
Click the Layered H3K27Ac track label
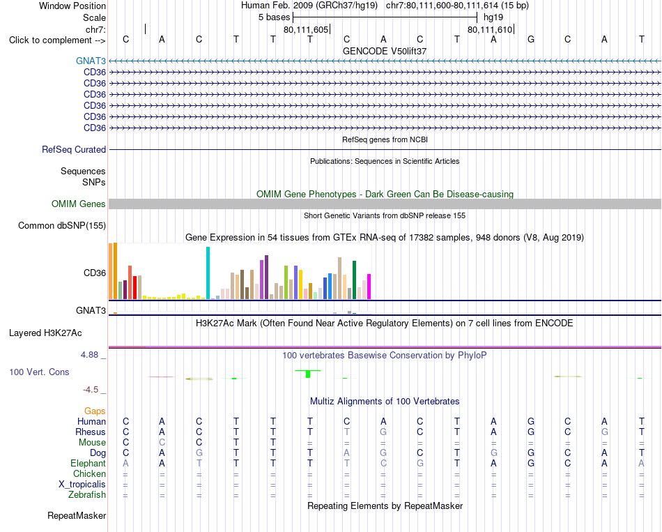click(45, 333)
